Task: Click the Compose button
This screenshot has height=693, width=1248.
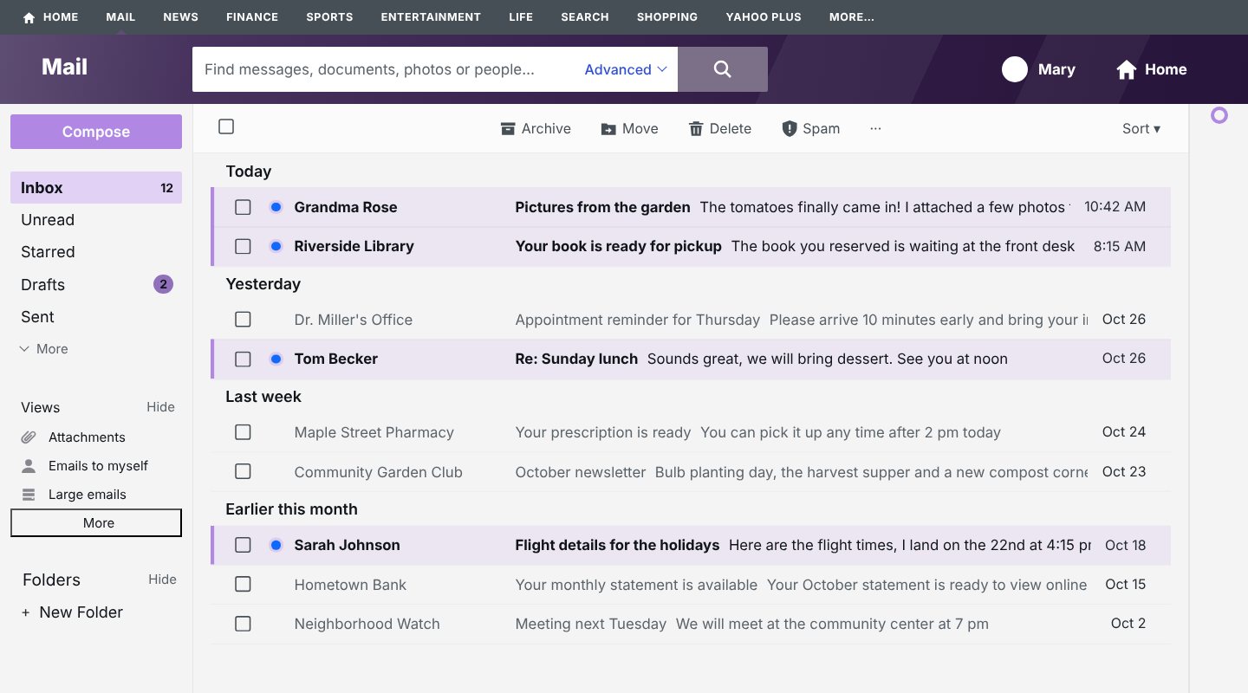Action: [96, 132]
